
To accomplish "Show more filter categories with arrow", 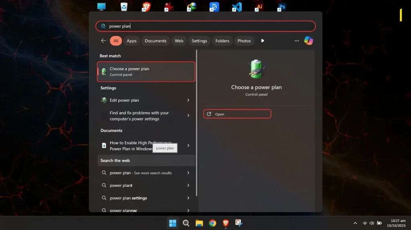I will 263,41.
